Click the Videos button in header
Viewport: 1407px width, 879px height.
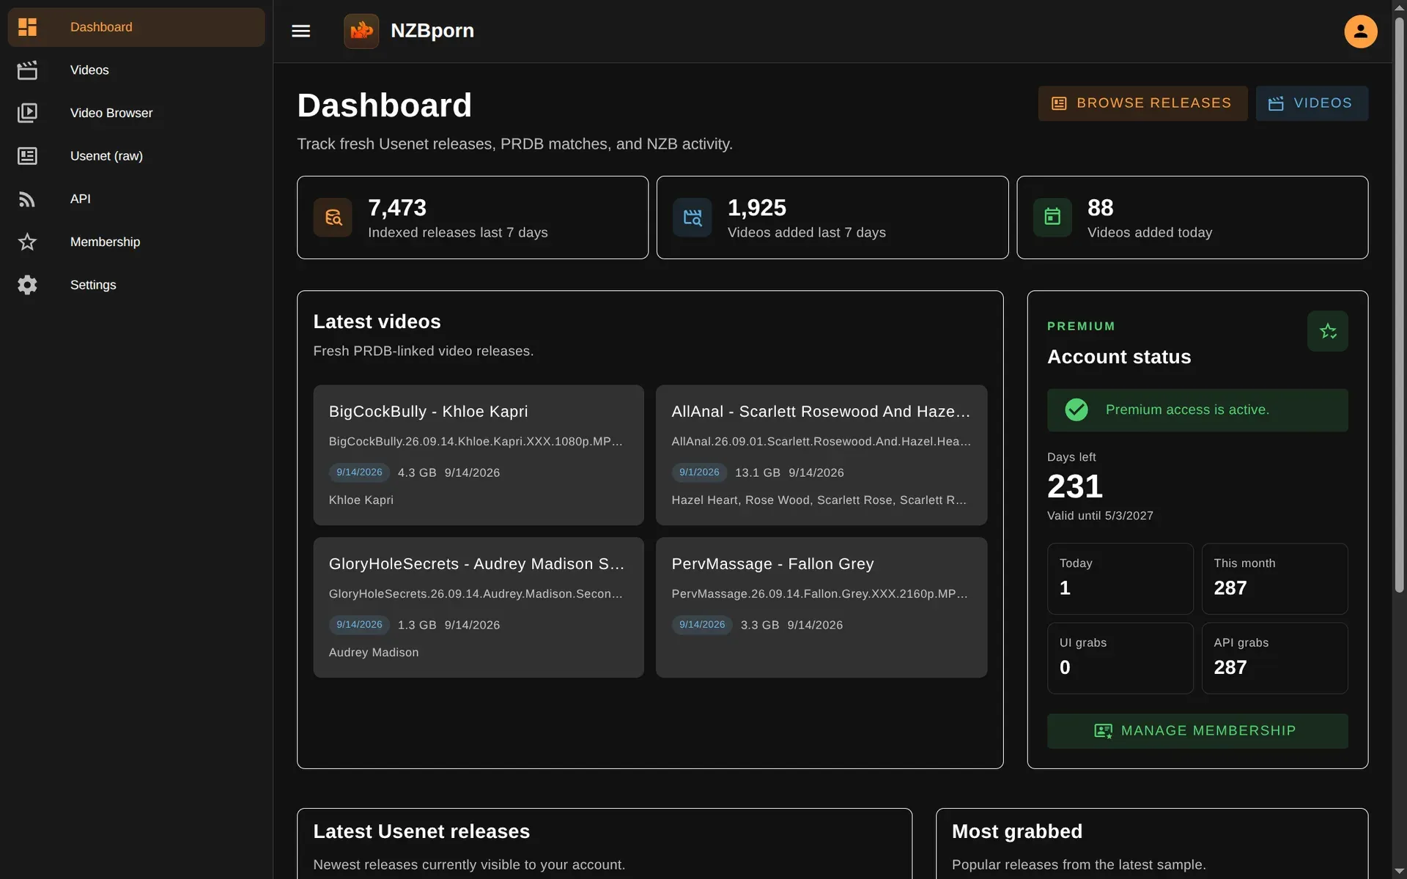(x=1312, y=103)
